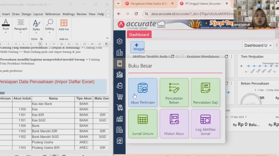This screenshot has height=156, width=279.
Task: Switch to Pengaturan Data Usaha browser tab
Action: pos(149,4)
